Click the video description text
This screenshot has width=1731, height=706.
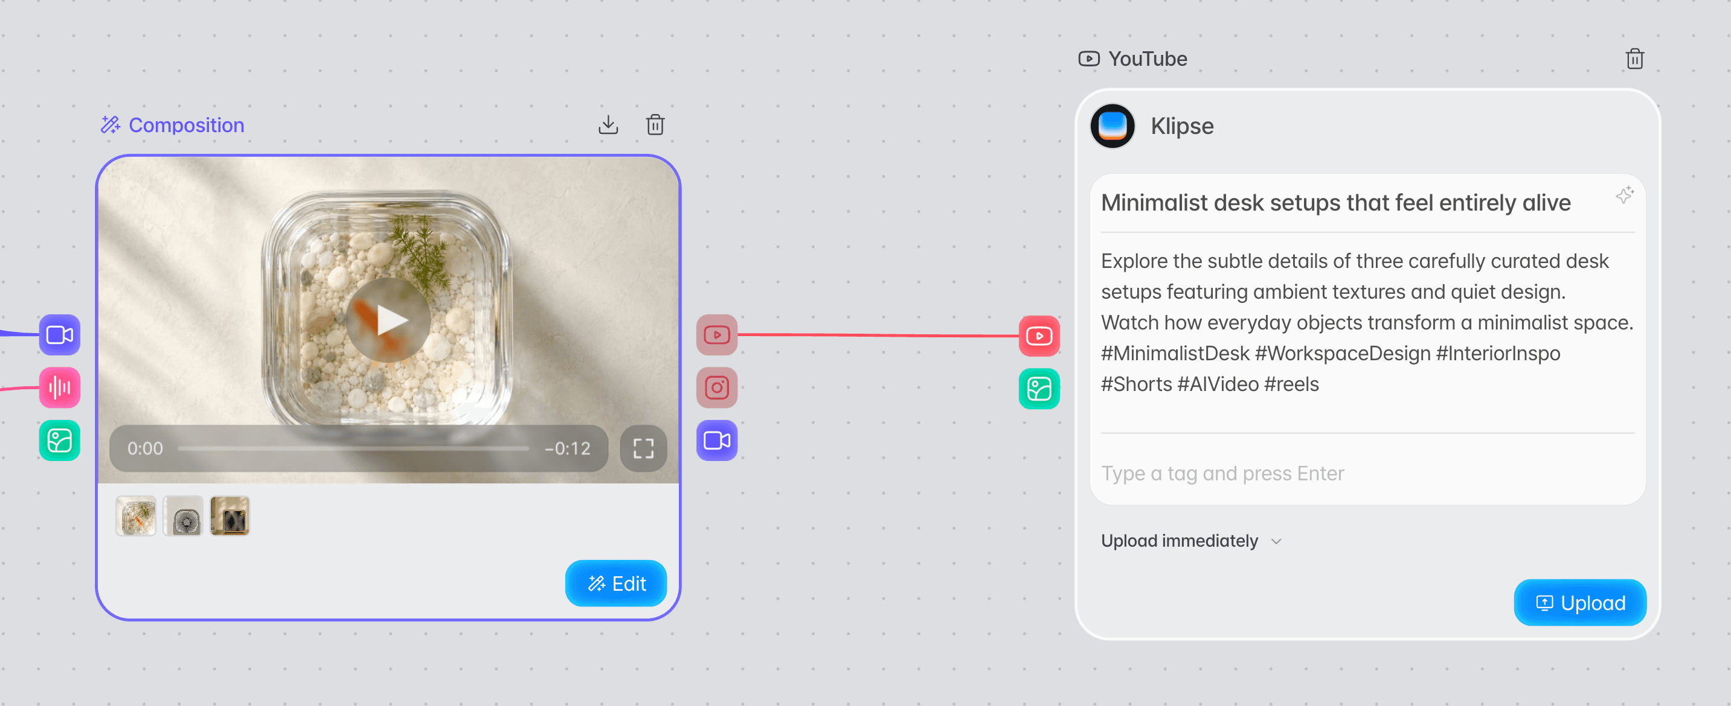(x=1368, y=322)
